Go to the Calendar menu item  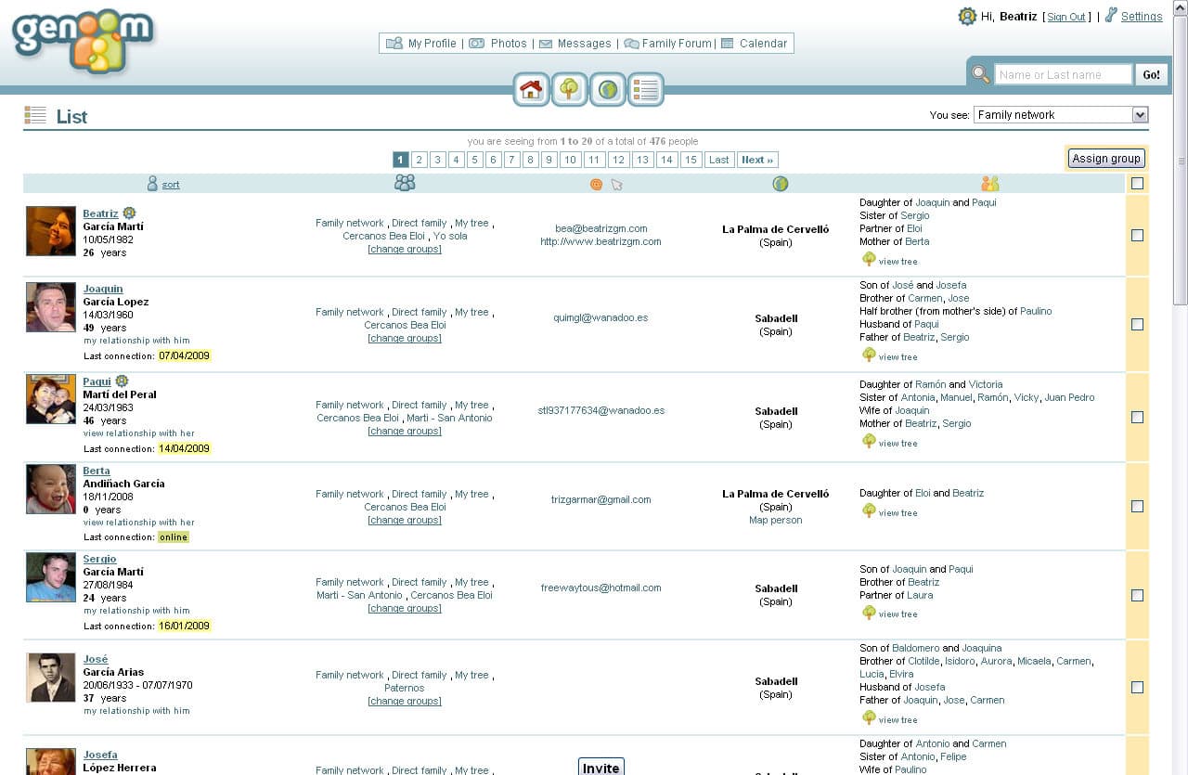point(762,44)
